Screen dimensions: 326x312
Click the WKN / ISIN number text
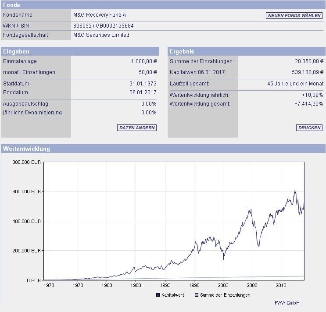104,26
